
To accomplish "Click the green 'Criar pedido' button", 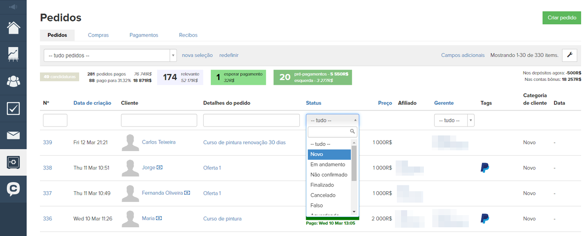I will click(562, 18).
